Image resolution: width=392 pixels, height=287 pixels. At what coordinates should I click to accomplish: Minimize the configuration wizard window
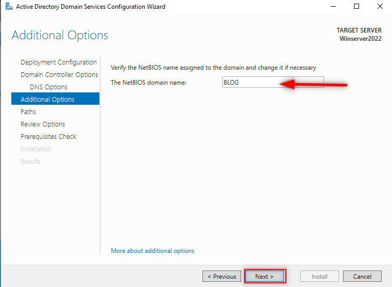pos(333,7)
